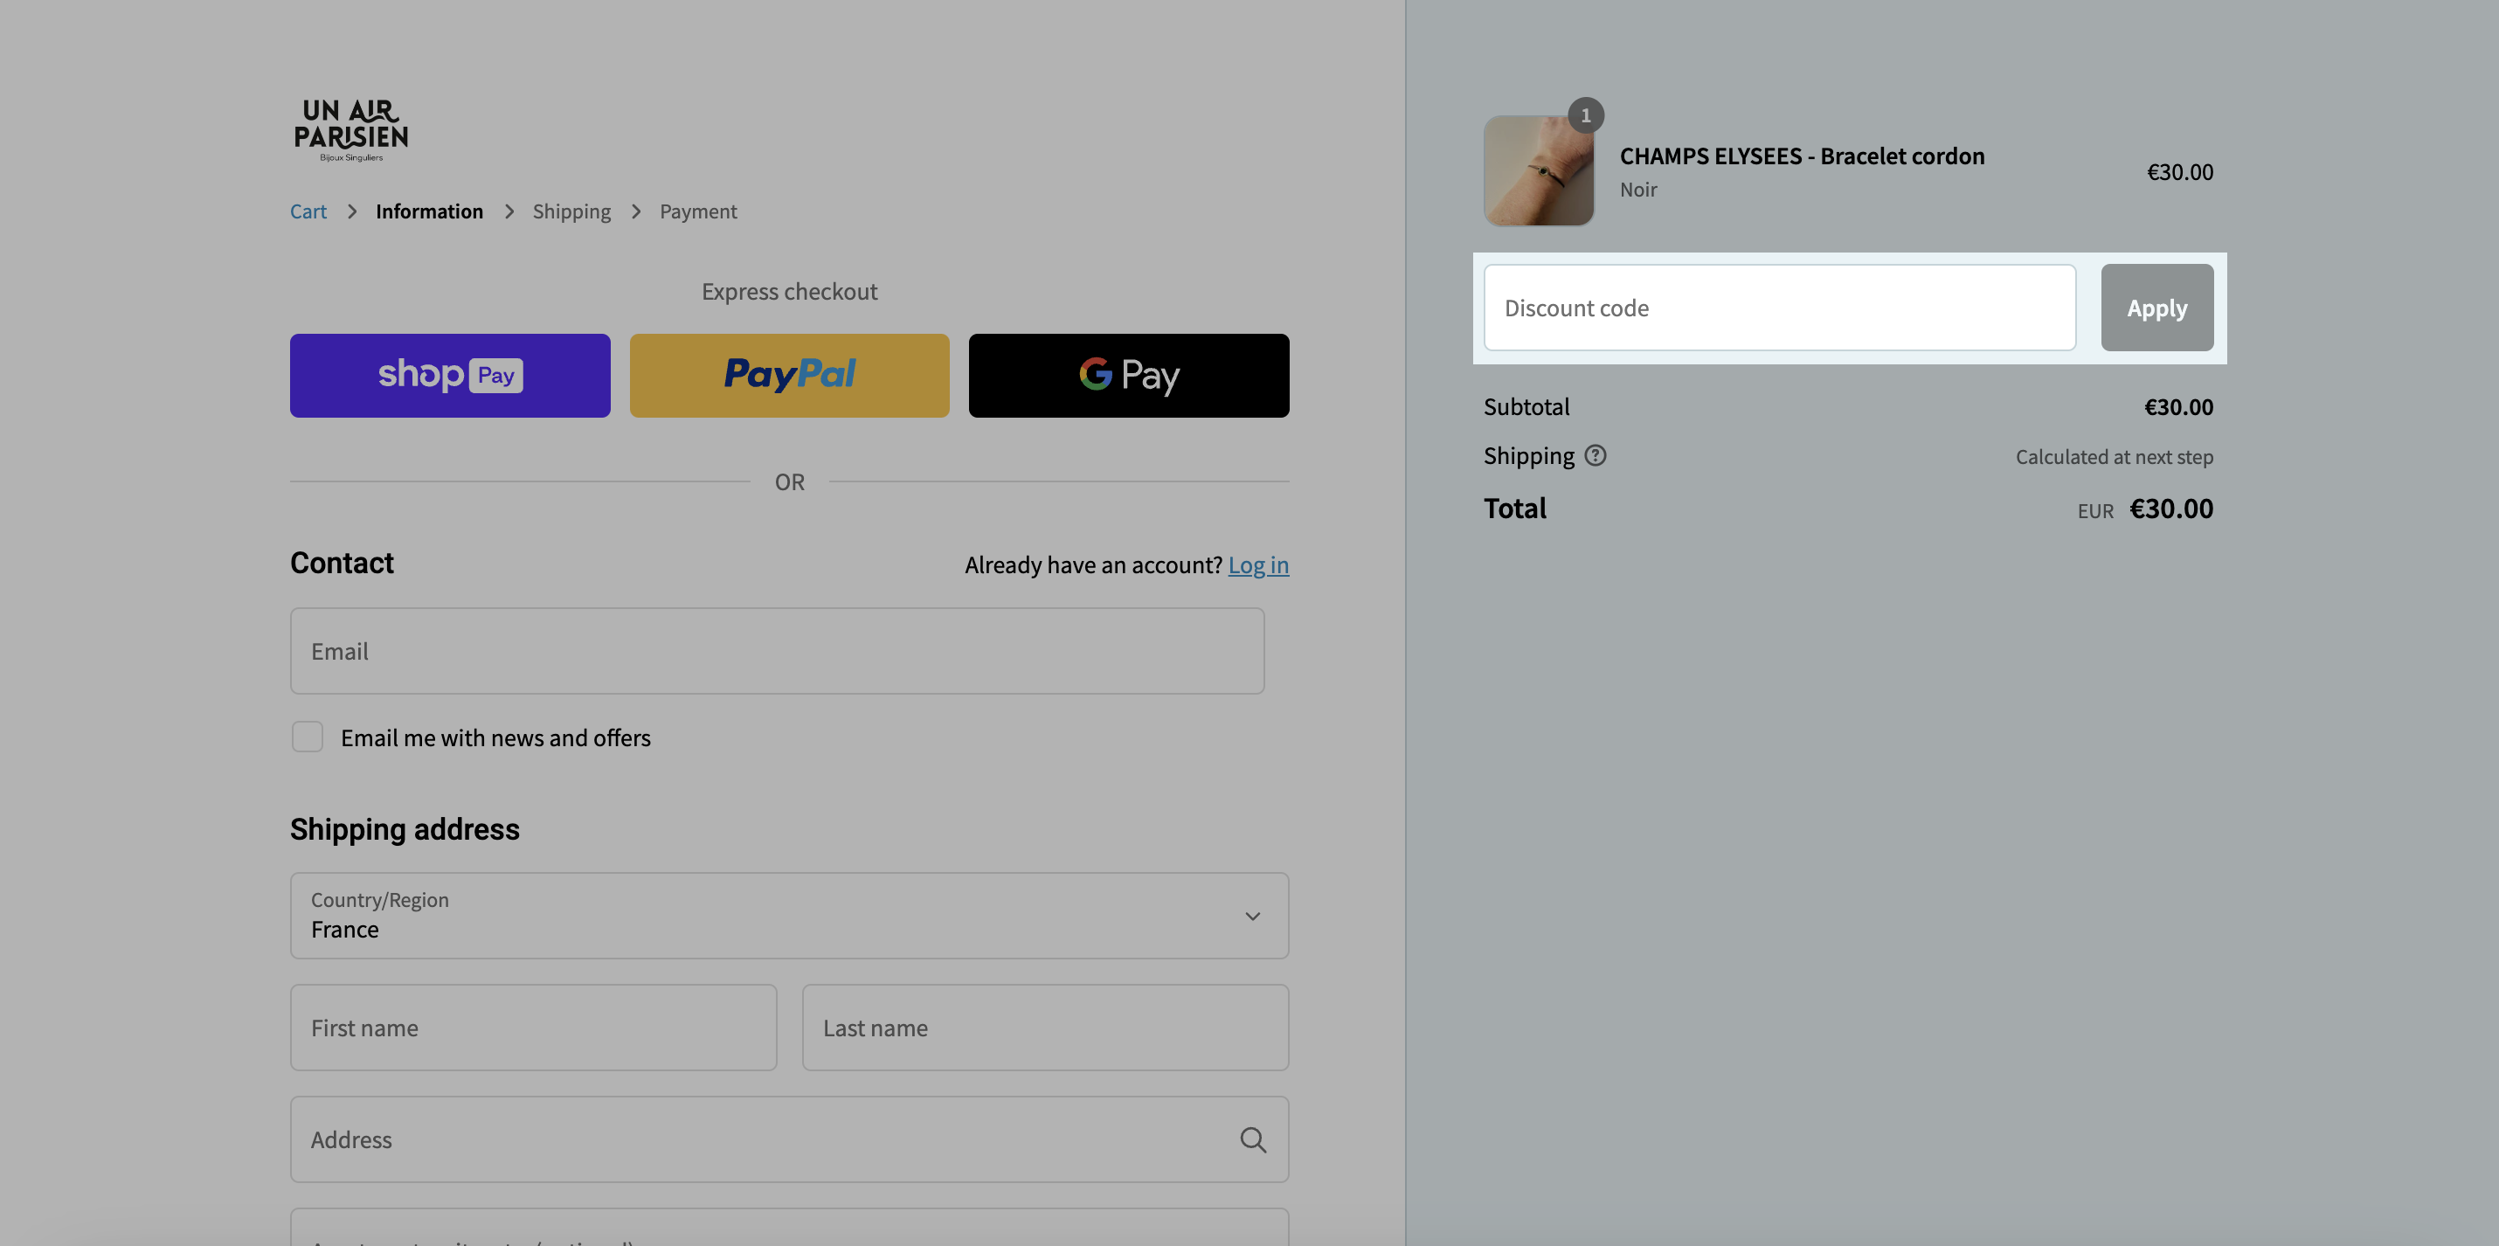
Task: Apply the discount code
Action: point(2156,308)
